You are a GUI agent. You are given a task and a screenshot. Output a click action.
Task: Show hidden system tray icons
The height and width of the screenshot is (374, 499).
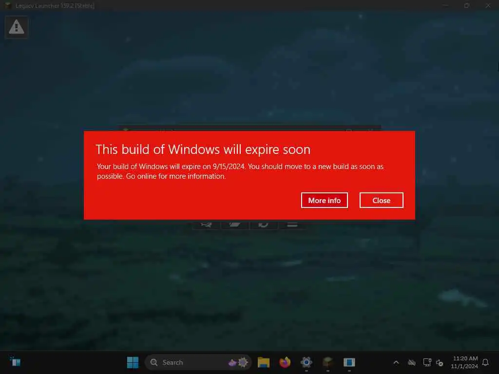pos(396,362)
